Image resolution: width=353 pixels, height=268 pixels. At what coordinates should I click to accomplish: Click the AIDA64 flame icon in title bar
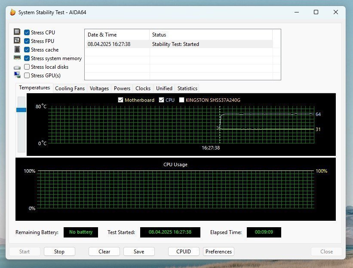pyautogui.click(x=13, y=12)
